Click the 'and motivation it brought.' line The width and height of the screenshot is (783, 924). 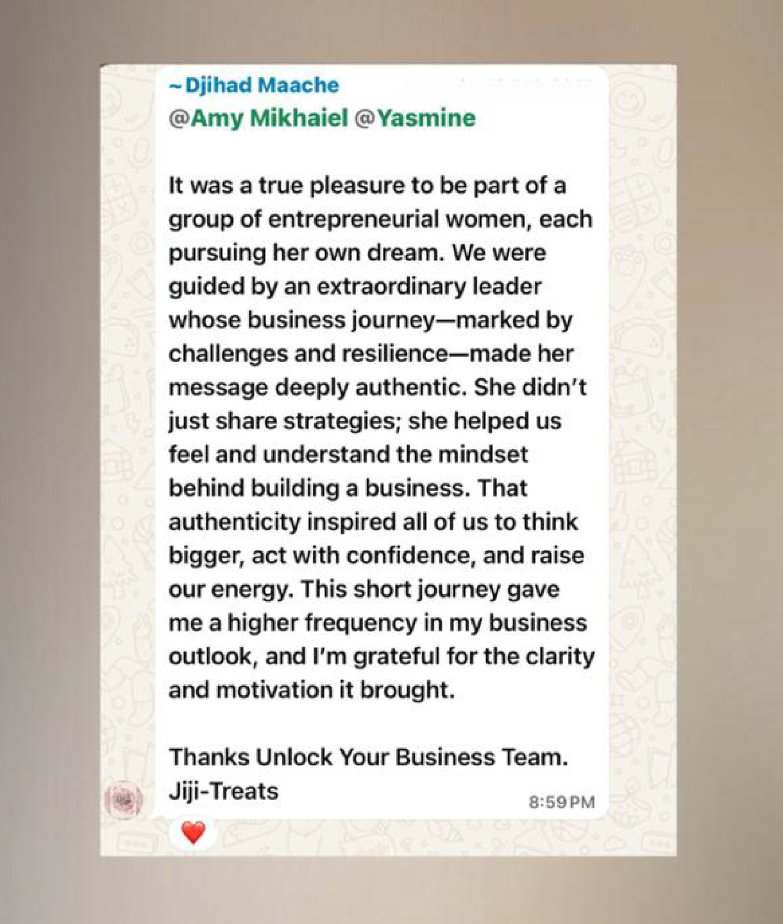(x=312, y=690)
